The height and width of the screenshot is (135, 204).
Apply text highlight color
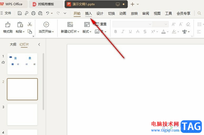pyautogui.click(x=174, y=32)
